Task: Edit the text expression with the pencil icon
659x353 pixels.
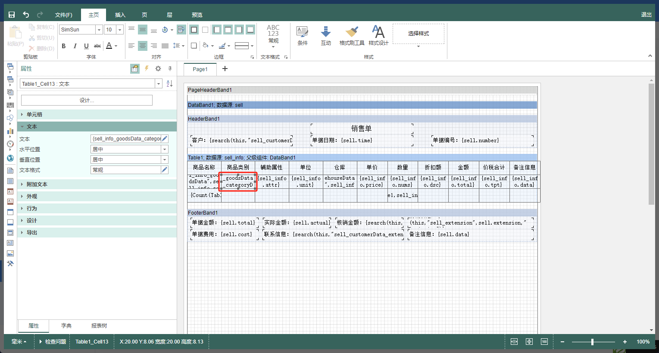Action: pyautogui.click(x=165, y=139)
